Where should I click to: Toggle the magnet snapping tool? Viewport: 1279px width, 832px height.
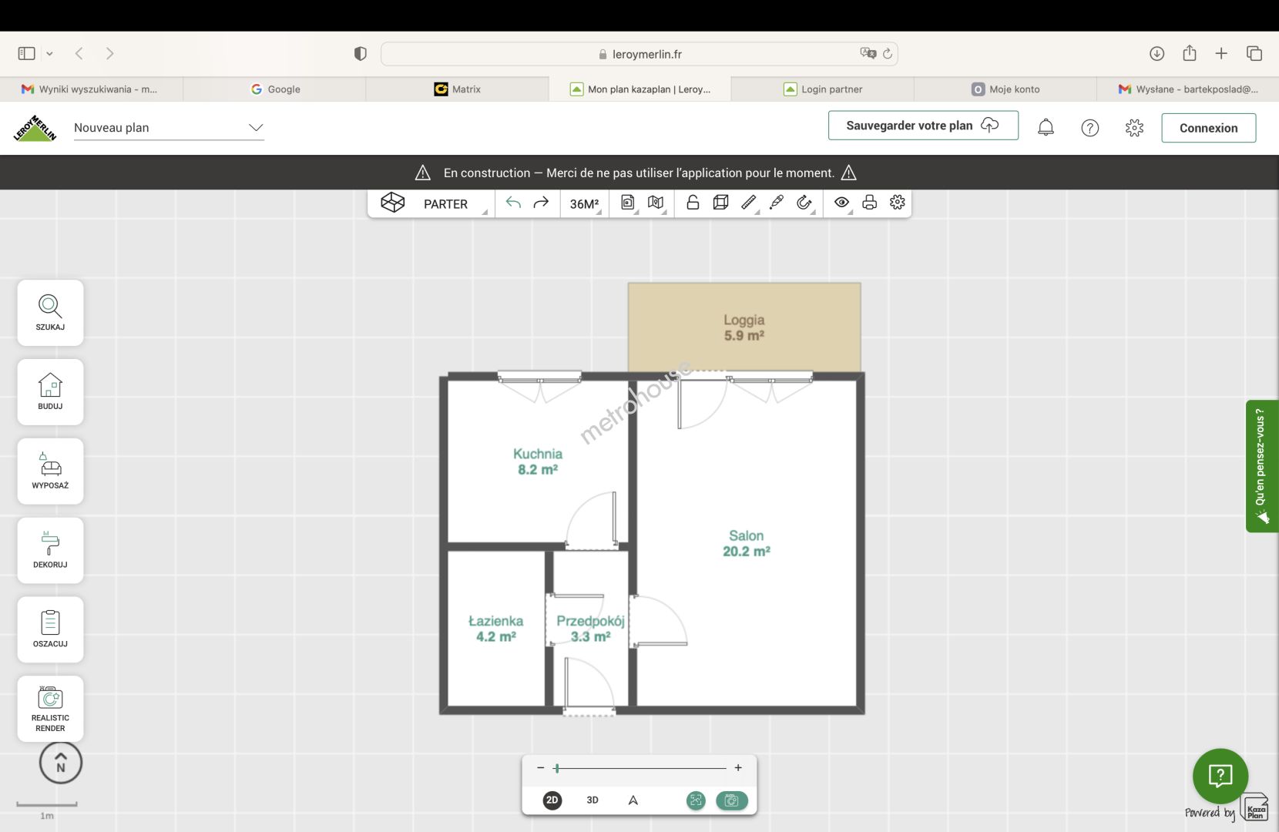pyautogui.click(x=804, y=203)
